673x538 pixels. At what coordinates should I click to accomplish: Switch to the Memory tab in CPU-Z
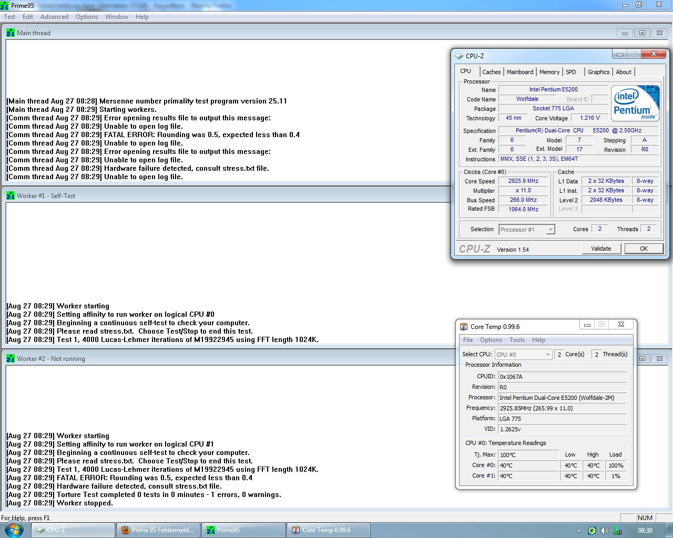pyautogui.click(x=549, y=72)
